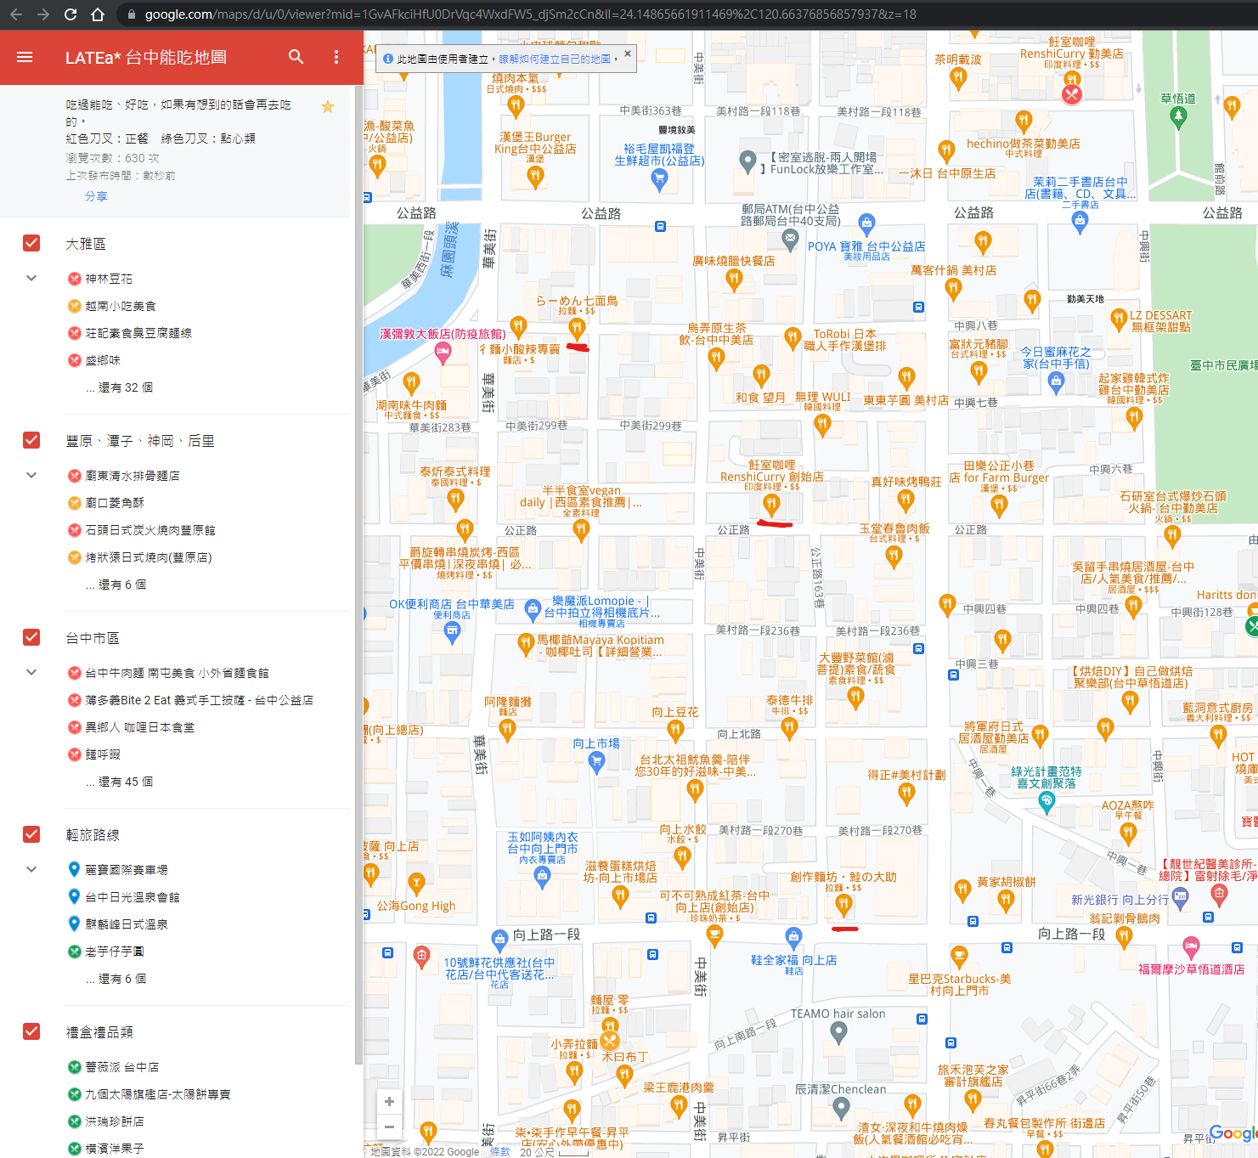Collapse the 輕旅路線 layer chevron
Screen dimensions: 1258x1158
click(31, 869)
